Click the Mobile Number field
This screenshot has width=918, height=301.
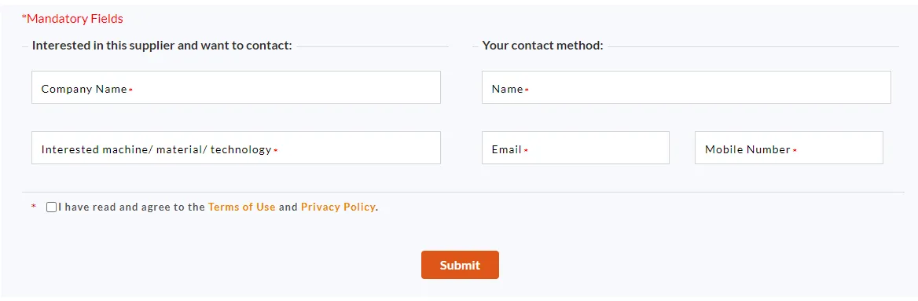[788, 148]
